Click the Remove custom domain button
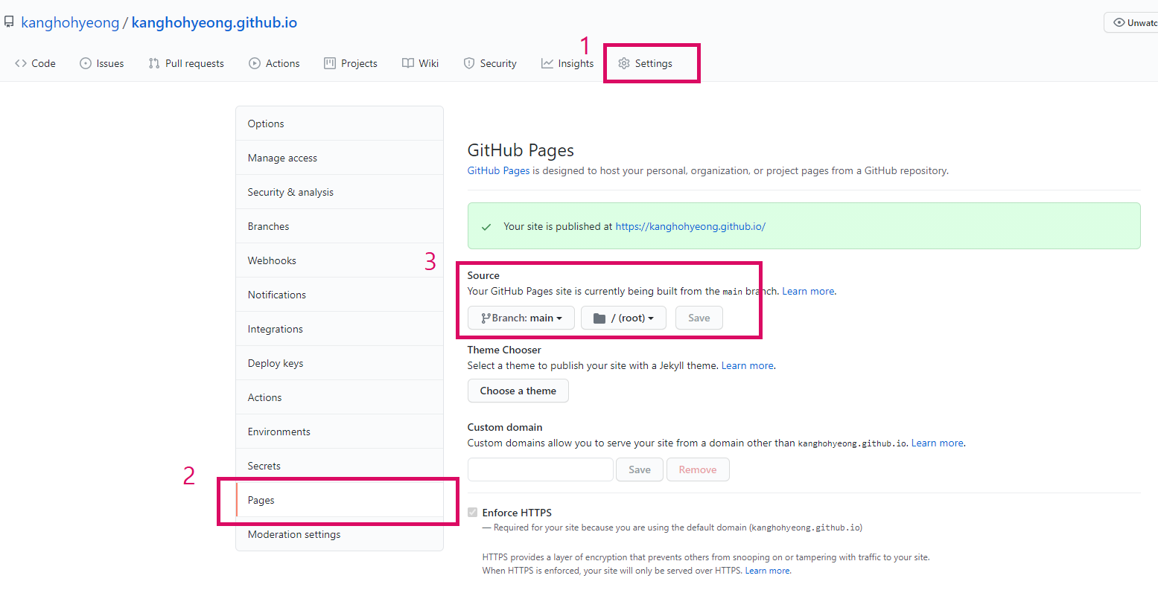The image size is (1158, 590). [698, 469]
